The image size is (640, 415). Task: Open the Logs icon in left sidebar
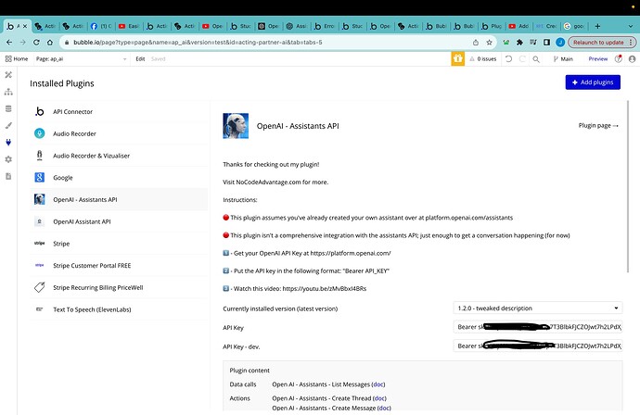coord(8,176)
